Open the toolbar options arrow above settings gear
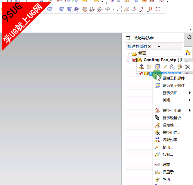This screenshot has height=185, width=193. (190, 29)
